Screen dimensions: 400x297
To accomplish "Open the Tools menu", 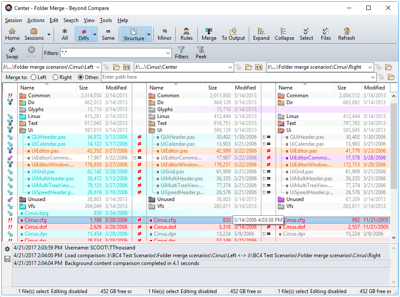I will pyautogui.click(x=105, y=20).
